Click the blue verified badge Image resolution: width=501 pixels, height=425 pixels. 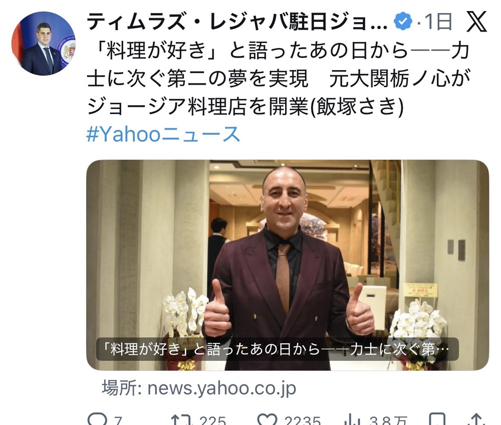pos(403,21)
